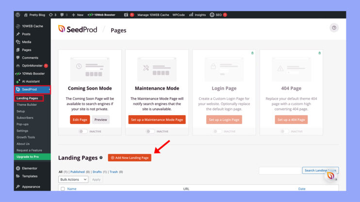Open the SeedProd help icon
The width and height of the screenshot is (360, 202).
pyautogui.click(x=334, y=28)
